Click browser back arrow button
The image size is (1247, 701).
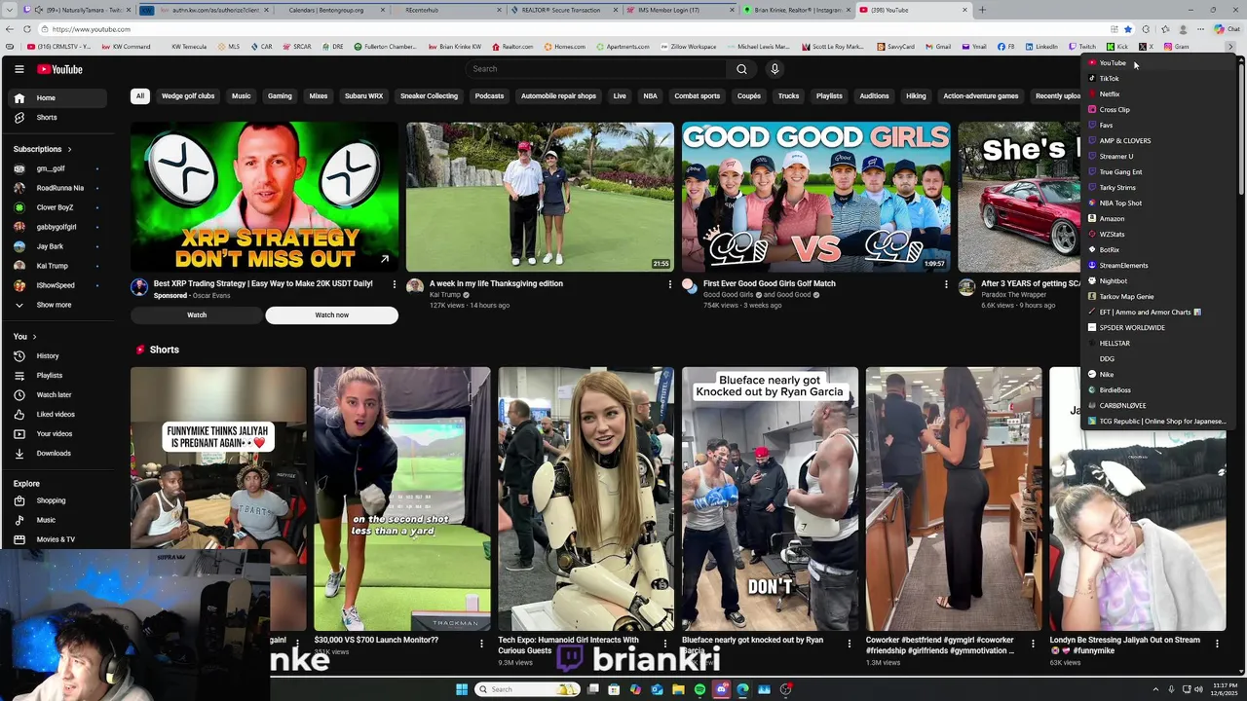tap(9, 29)
